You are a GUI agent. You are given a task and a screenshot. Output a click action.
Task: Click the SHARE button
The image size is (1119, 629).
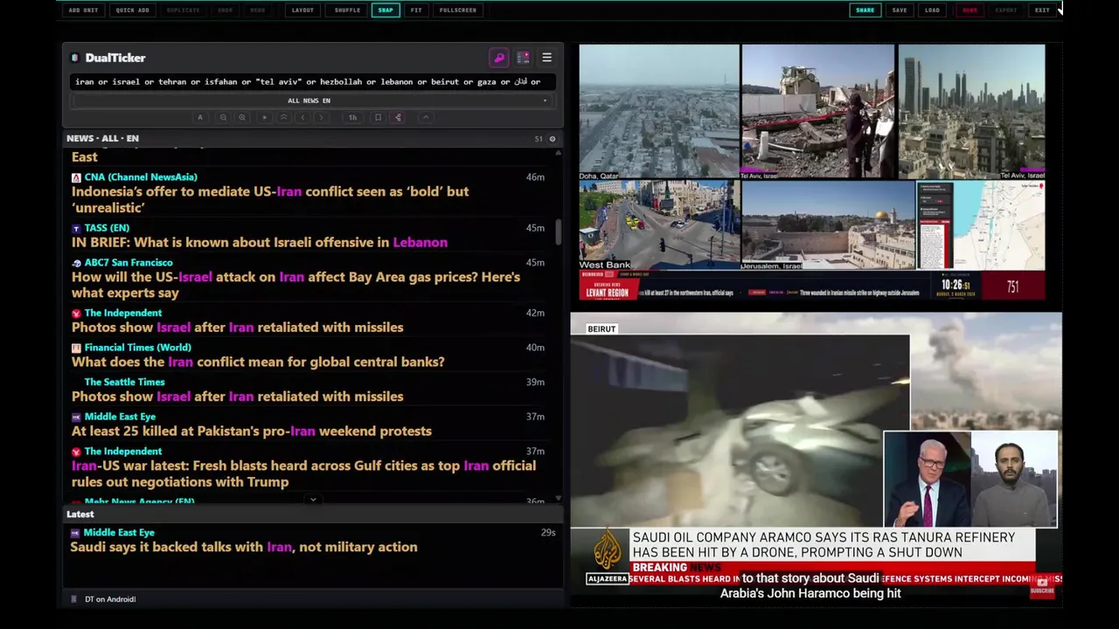865,10
